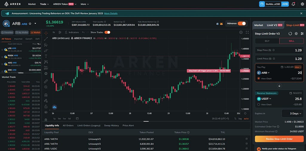Open slippage settings sliders in order panel

coord(302,33)
